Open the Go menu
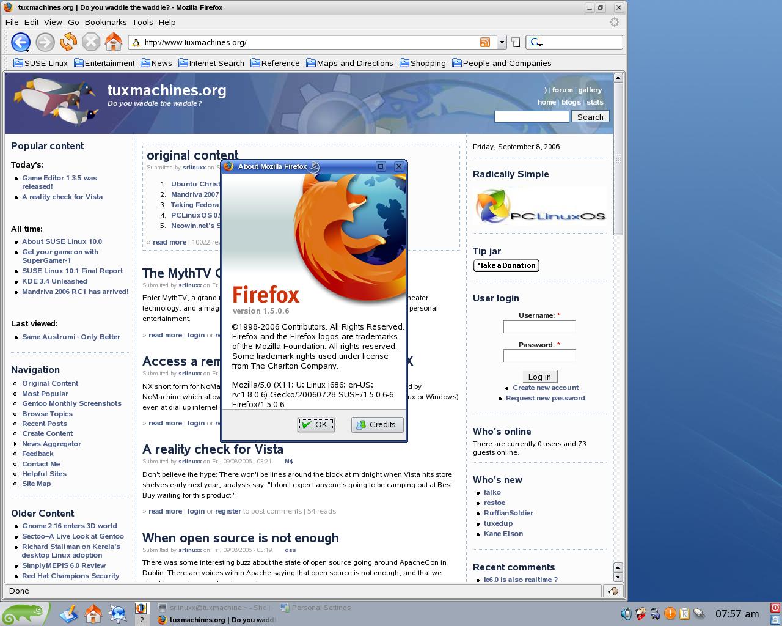This screenshot has height=626, width=782. point(73,22)
